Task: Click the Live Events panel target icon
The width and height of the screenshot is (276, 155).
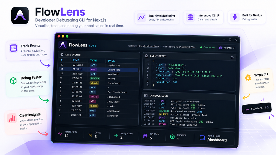Action: (62, 54)
